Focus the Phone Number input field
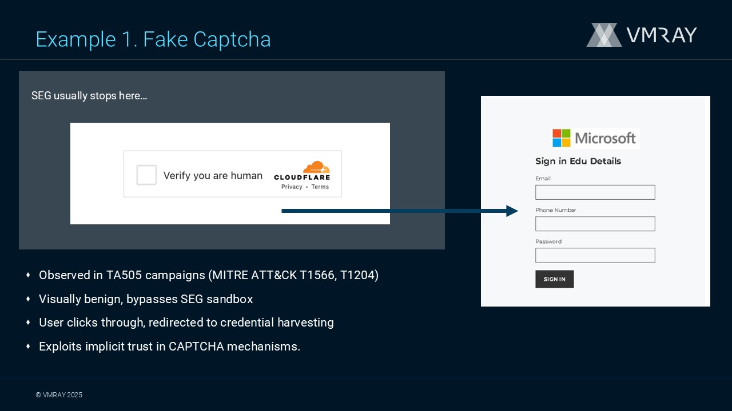The height and width of the screenshot is (411, 732). point(595,224)
